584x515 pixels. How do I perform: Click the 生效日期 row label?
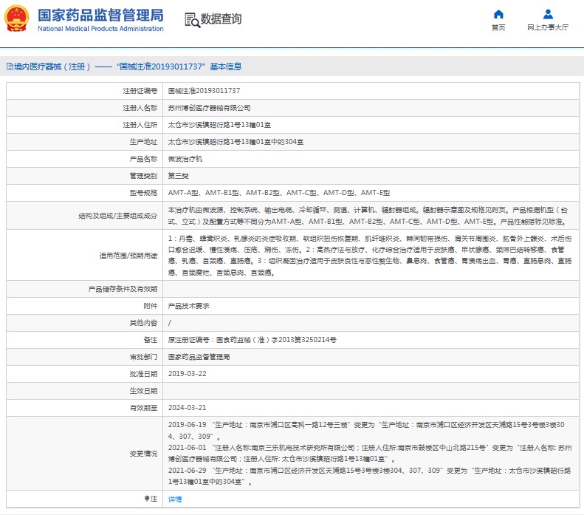(x=143, y=391)
